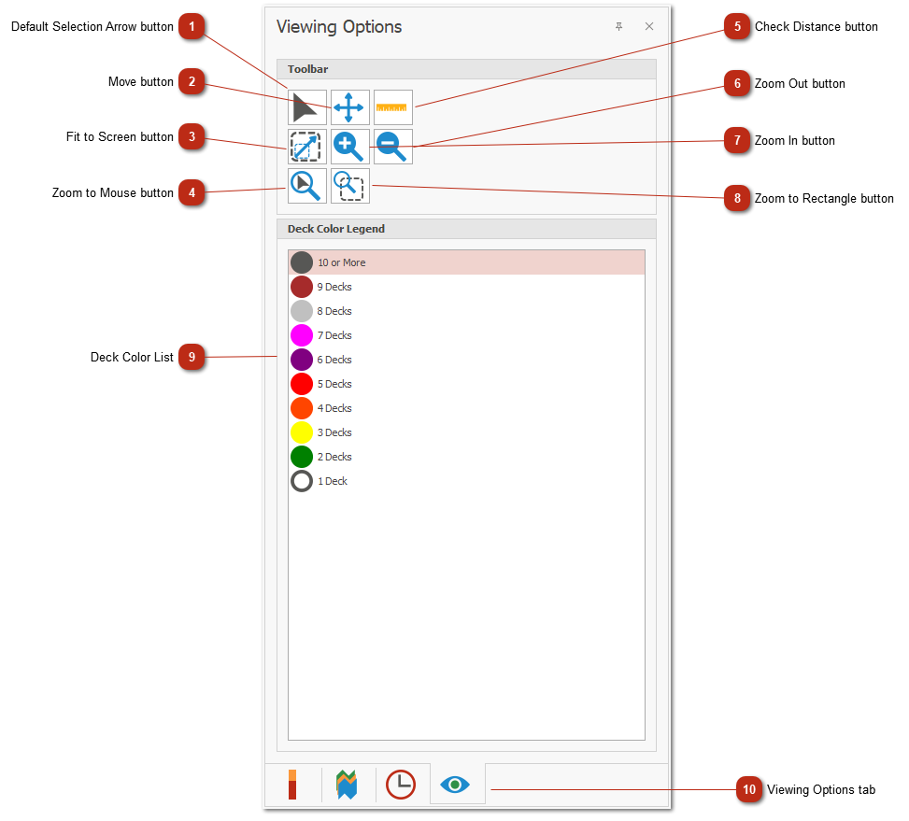Open the orange and red bar tab

[292, 785]
